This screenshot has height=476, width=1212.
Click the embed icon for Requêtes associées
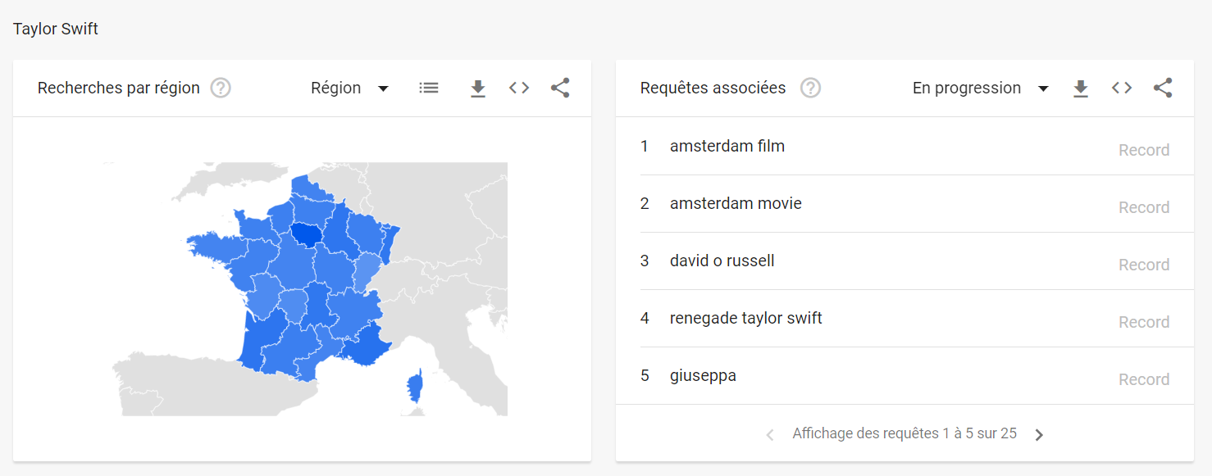1121,88
